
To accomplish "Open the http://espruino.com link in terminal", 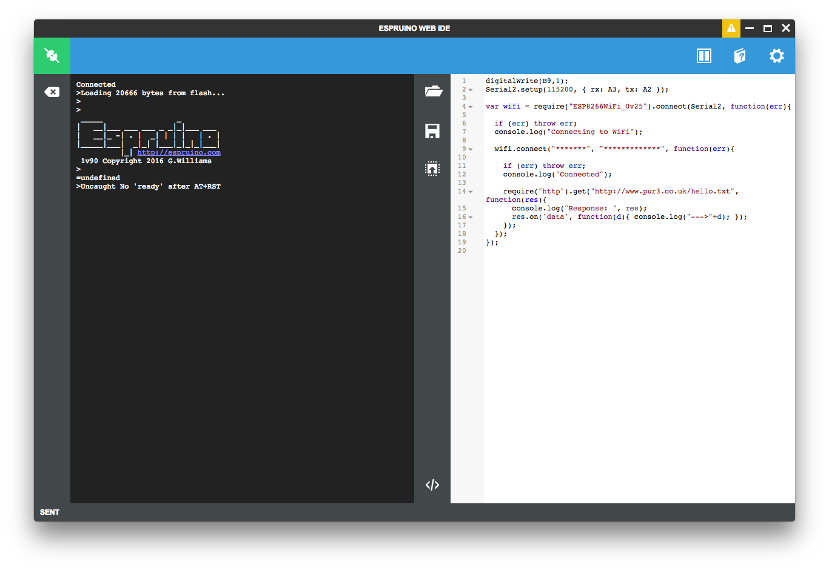I will [x=179, y=152].
